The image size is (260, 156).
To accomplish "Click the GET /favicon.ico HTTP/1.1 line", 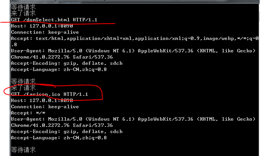I will [50, 94].
